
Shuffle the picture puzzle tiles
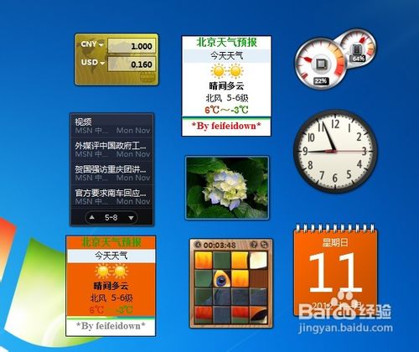pyautogui.click(x=264, y=245)
